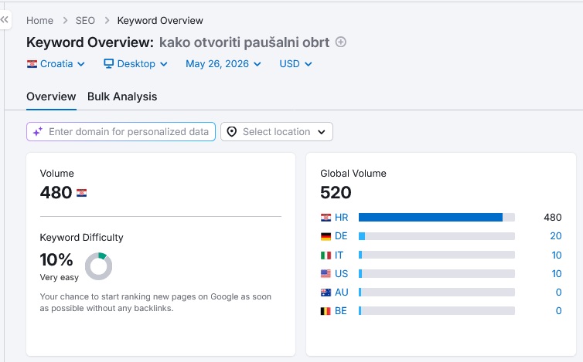Click IT volume bar
The image size is (583, 362).
[x=437, y=255]
